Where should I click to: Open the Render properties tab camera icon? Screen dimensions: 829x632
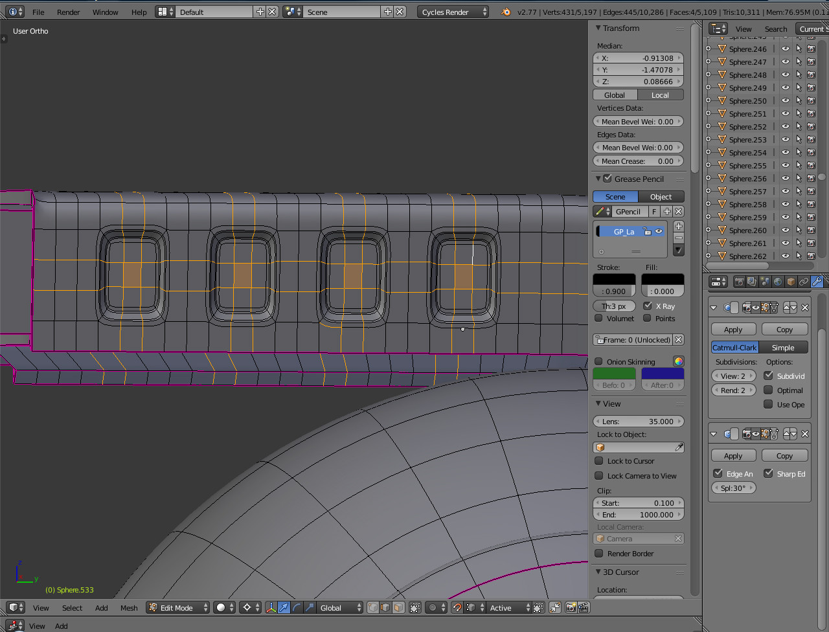739,282
